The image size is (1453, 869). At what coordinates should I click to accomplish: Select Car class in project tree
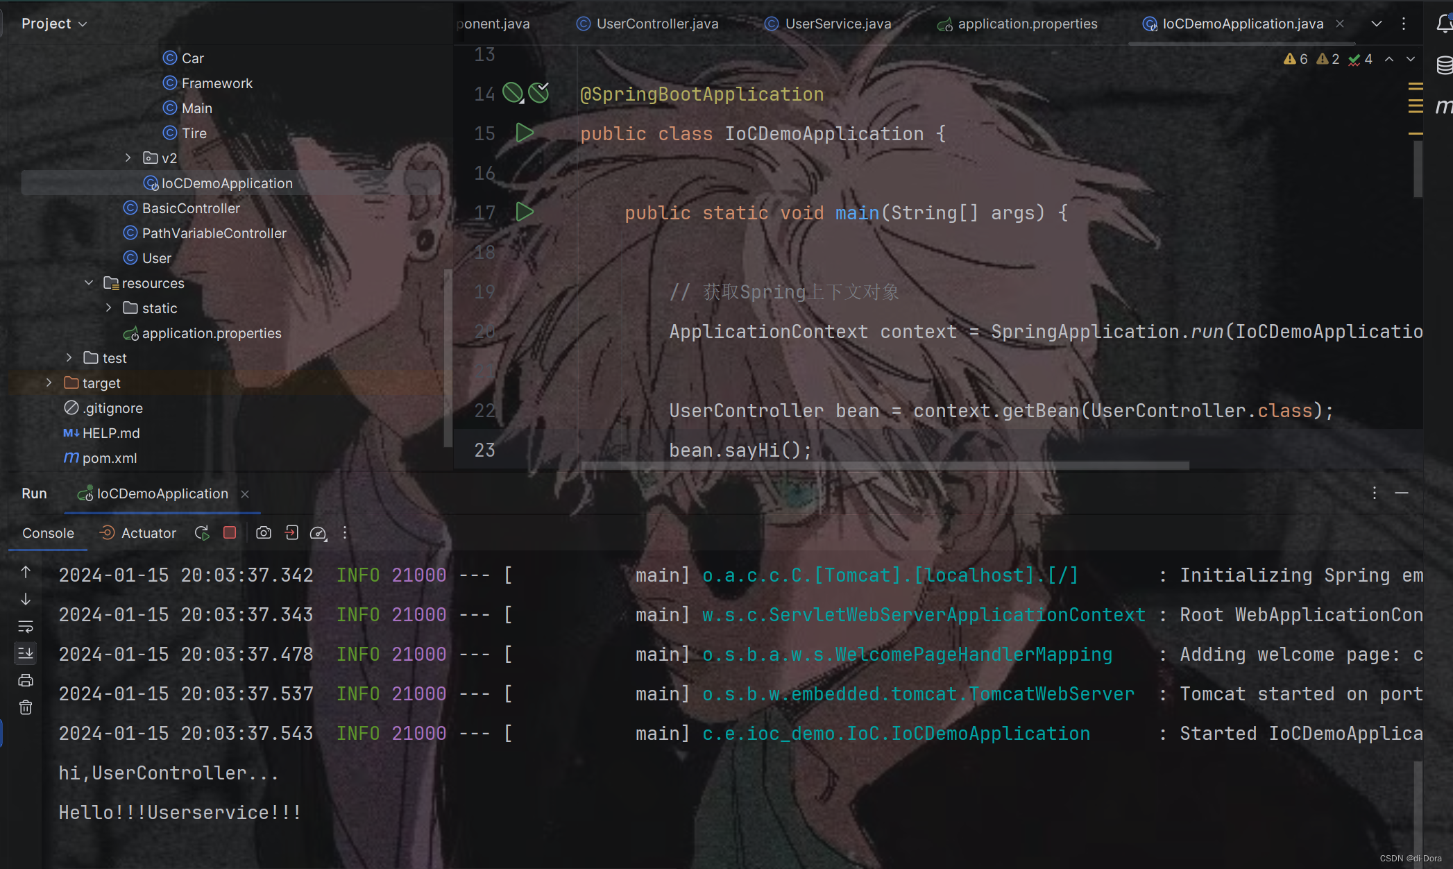point(183,58)
